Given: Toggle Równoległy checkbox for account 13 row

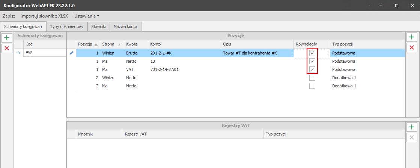Looking at the screenshot, I should 312,61.
